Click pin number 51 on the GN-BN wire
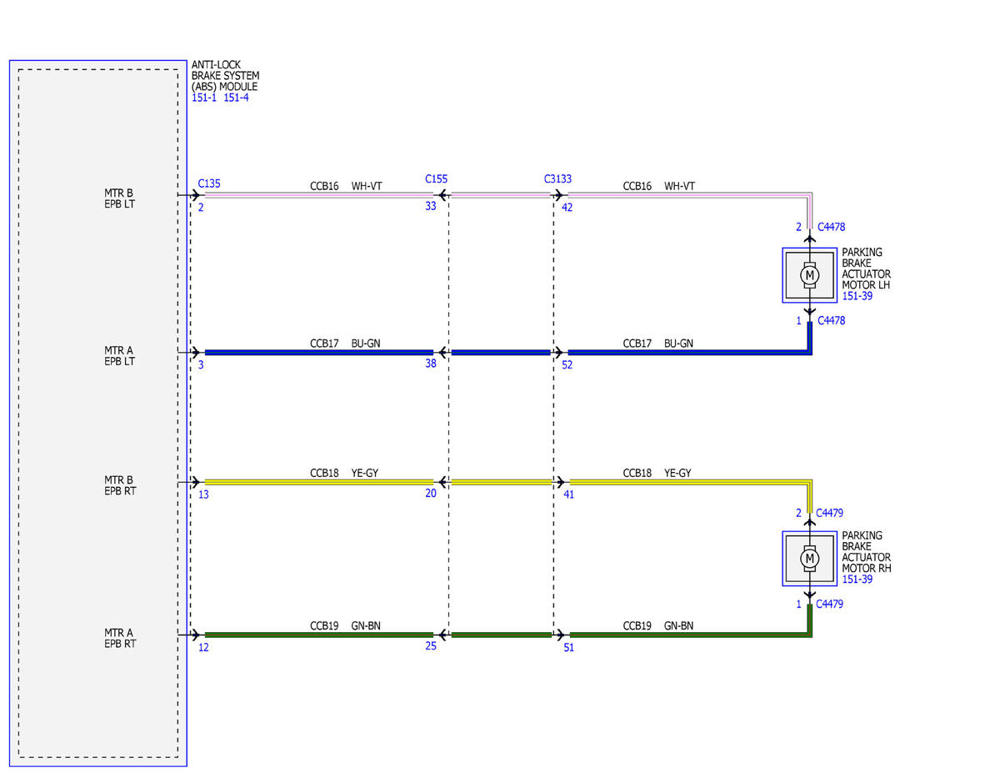Image resolution: width=1000 pixels, height=773 pixels. point(567,646)
